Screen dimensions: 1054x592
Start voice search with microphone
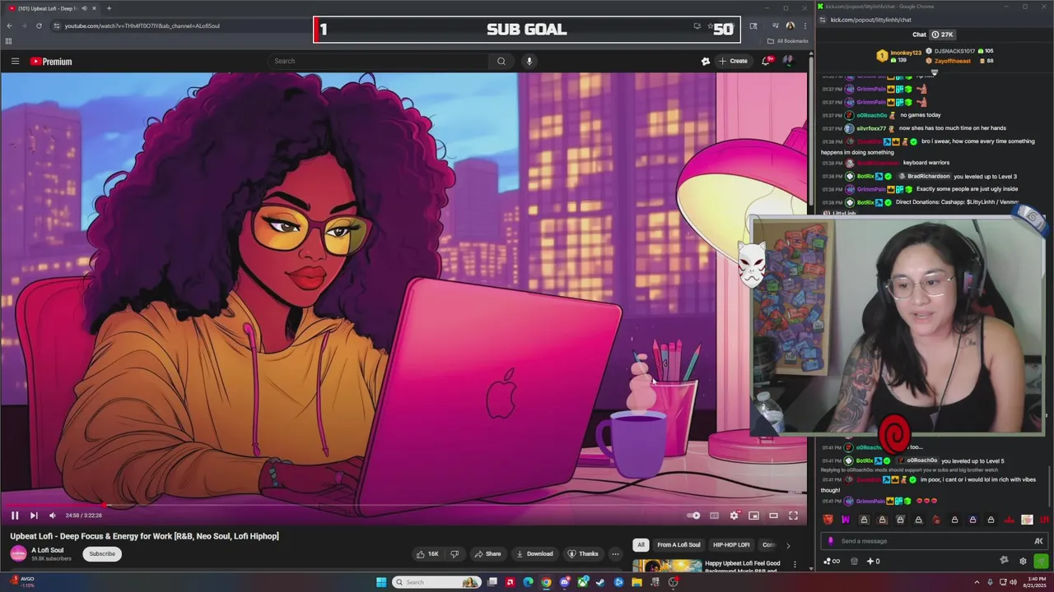(x=529, y=61)
